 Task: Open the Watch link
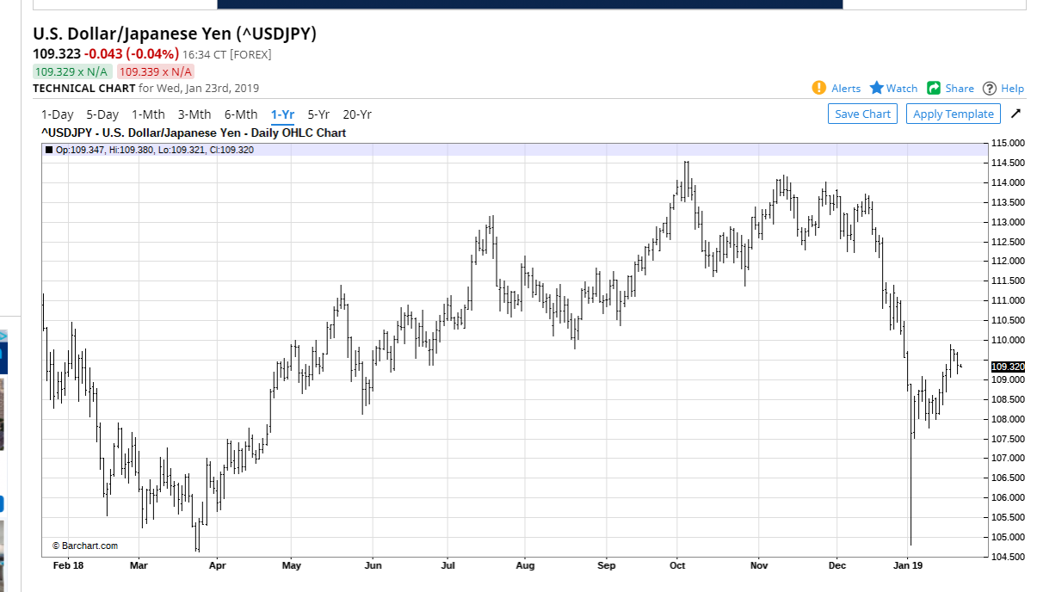click(902, 88)
